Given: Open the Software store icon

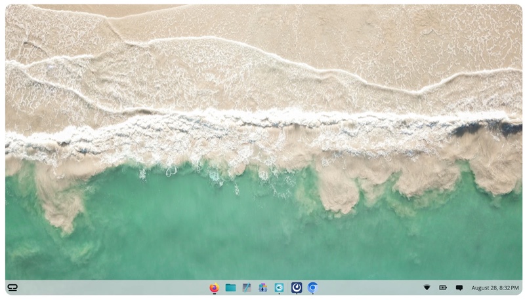Looking at the screenshot, I should coord(263,288).
